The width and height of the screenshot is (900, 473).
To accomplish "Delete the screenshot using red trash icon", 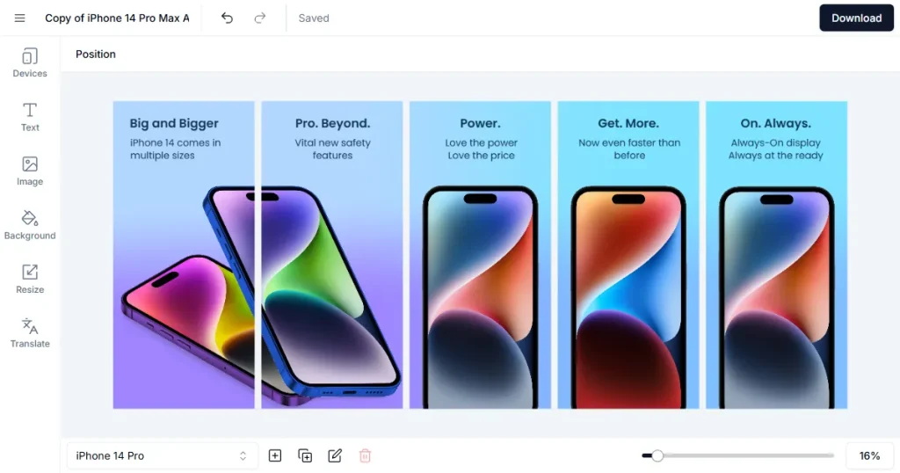I will click(x=365, y=455).
